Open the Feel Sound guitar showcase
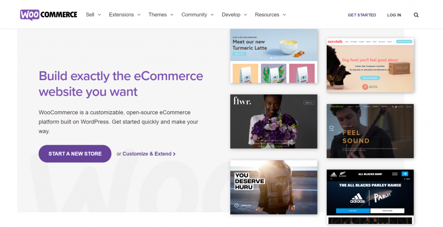Screen dimensions: 443x227 (370, 131)
